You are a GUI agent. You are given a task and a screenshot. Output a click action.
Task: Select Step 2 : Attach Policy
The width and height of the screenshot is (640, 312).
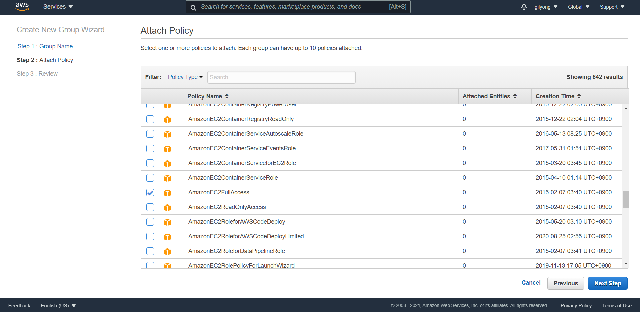point(45,60)
